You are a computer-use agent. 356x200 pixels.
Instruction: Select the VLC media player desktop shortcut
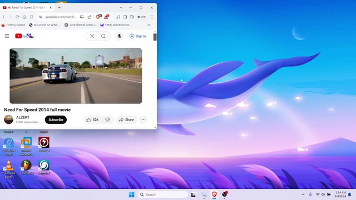pyautogui.click(x=9, y=169)
